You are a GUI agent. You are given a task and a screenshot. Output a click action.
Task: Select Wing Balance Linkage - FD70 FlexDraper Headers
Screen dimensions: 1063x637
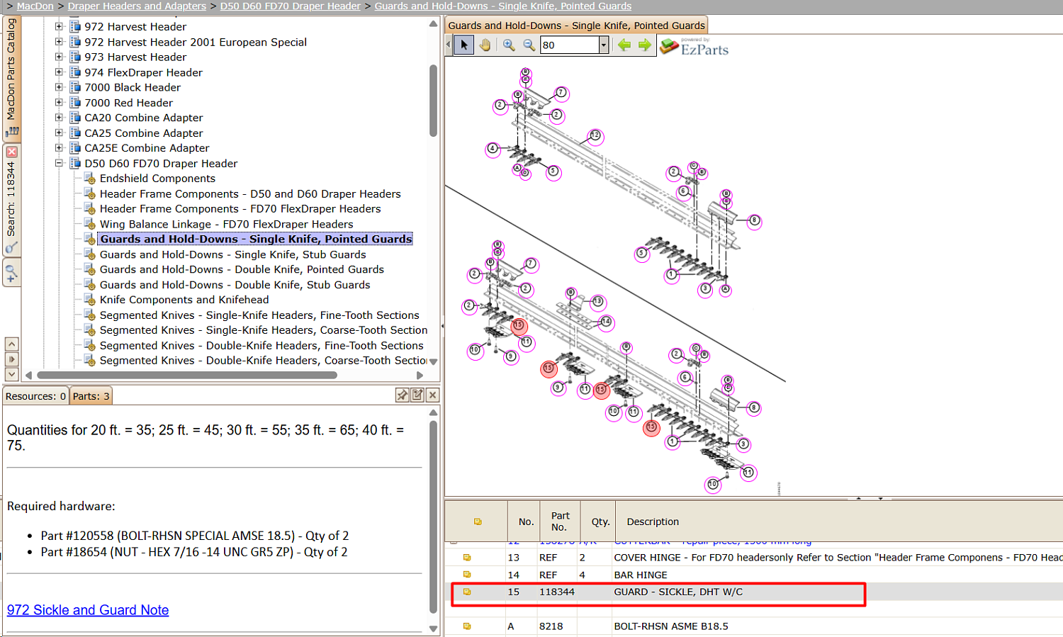pos(226,224)
